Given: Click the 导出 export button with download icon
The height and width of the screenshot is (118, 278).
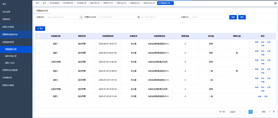Looking at the screenshot, I should pos(40,28).
